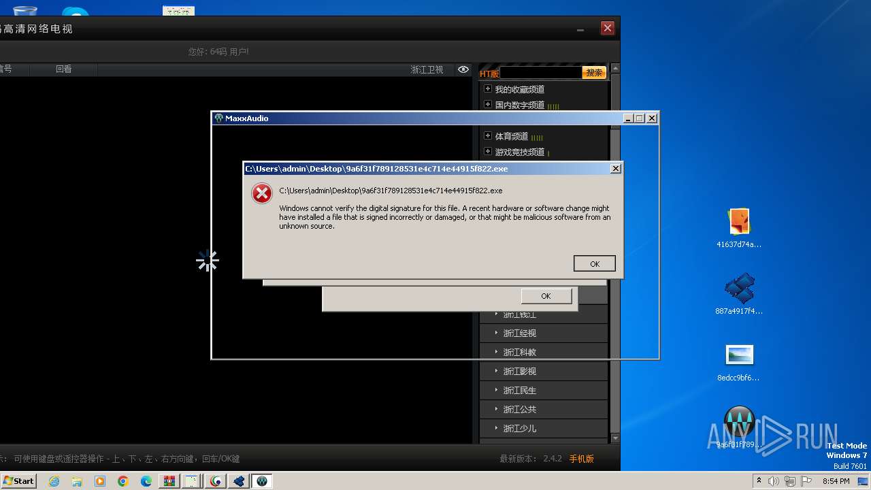Open the 9a6f31f789... desktop executable
This screenshot has width=871, height=490.
(739, 427)
